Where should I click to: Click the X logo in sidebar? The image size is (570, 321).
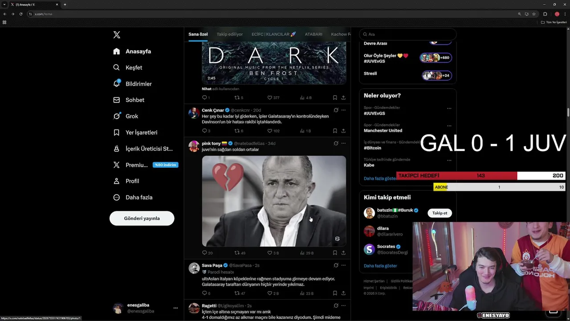pos(117,35)
